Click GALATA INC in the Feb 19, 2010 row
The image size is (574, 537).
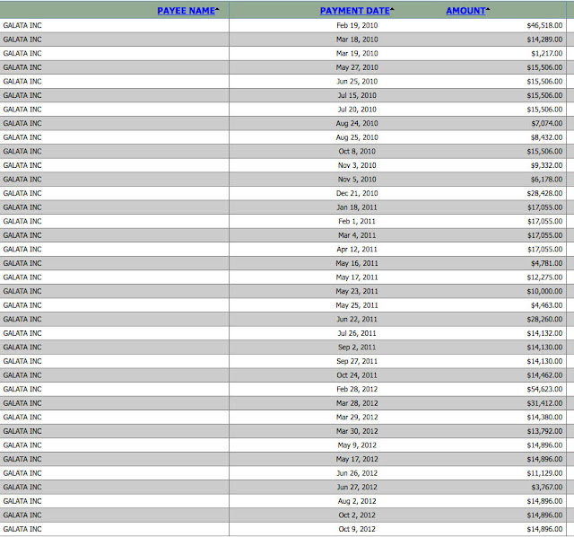point(22,25)
